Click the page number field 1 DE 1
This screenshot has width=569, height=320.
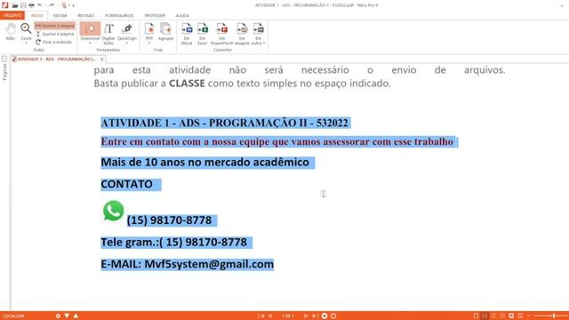288,316
